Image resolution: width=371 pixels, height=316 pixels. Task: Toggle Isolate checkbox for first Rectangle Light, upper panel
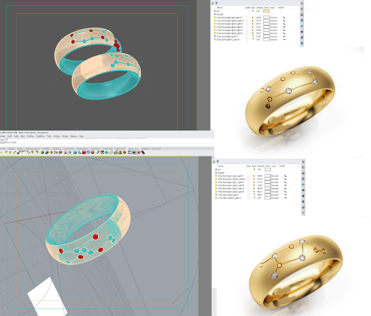(x=247, y=18)
